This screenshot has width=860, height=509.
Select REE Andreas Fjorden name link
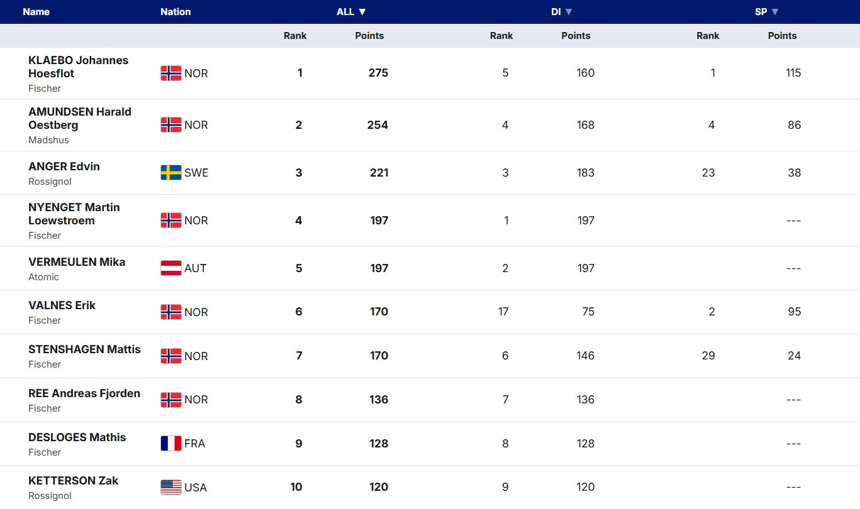[x=84, y=393]
